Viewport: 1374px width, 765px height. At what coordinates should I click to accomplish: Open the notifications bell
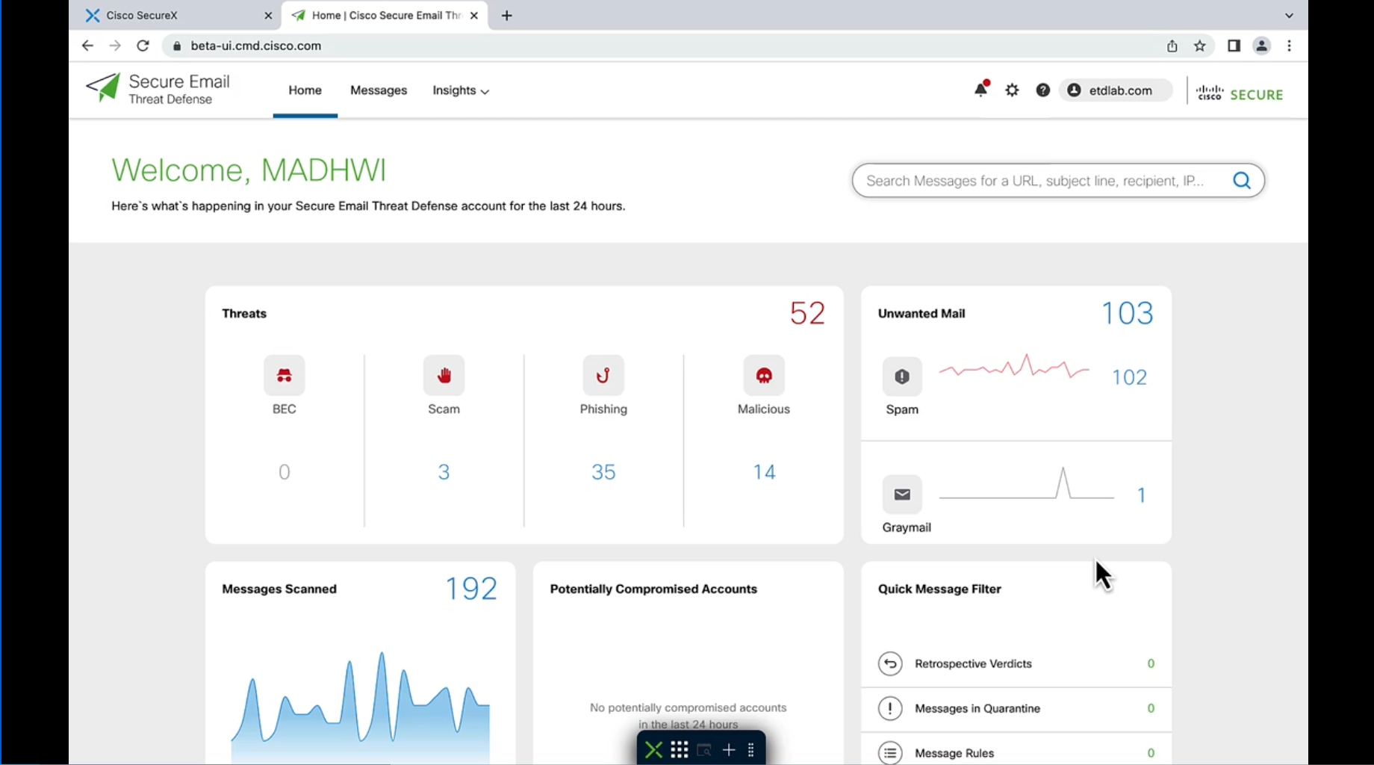[x=980, y=90]
